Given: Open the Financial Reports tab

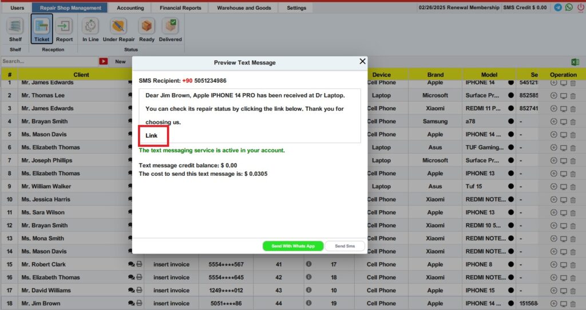Looking at the screenshot, I should 180,8.
